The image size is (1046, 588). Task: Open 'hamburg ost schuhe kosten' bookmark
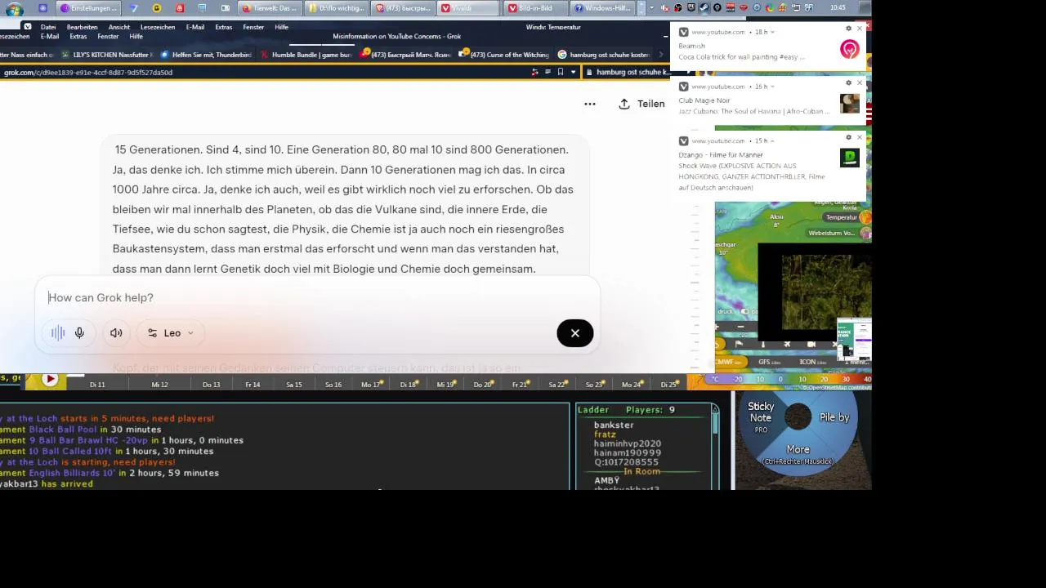[x=604, y=55]
